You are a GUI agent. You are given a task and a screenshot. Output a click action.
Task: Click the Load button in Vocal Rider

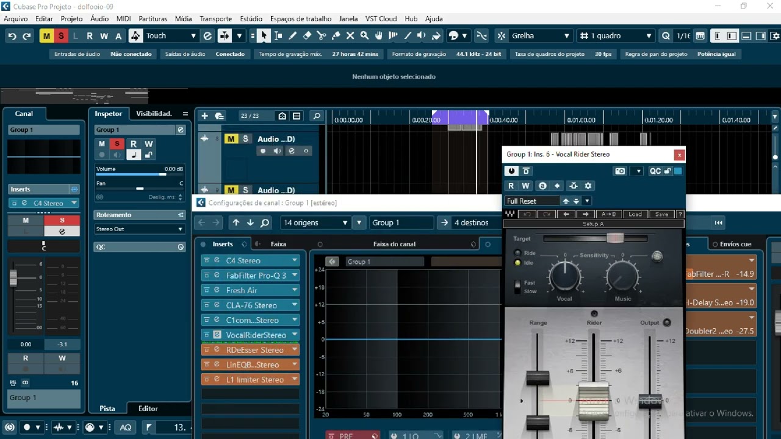point(635,214)
